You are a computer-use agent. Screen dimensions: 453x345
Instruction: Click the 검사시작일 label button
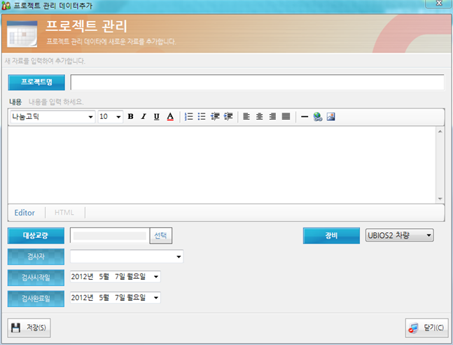coord(36,278)
